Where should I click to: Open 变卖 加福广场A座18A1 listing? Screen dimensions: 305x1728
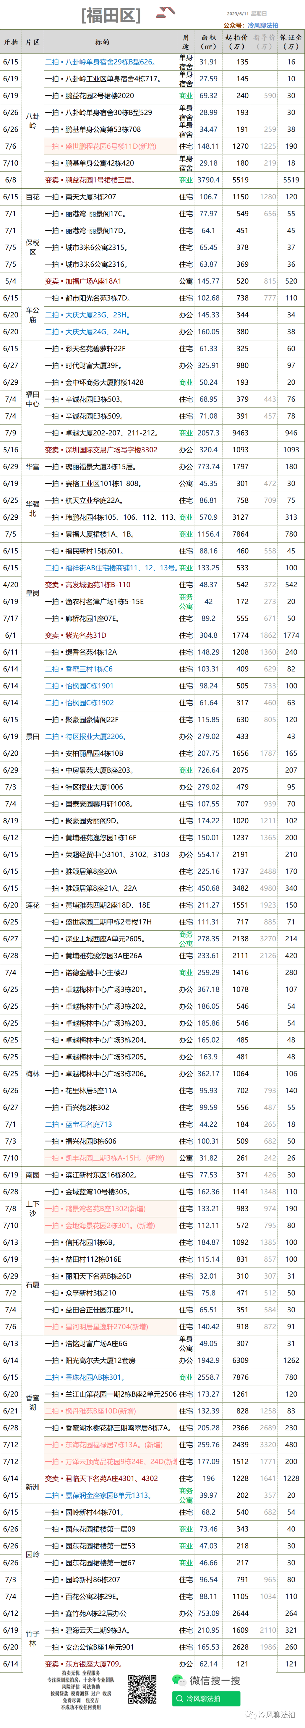pyautogui.click(x=83, y=281)
